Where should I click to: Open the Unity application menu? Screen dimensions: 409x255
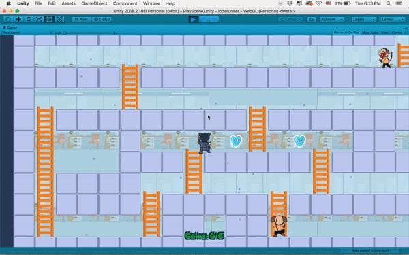click(23, 3)
